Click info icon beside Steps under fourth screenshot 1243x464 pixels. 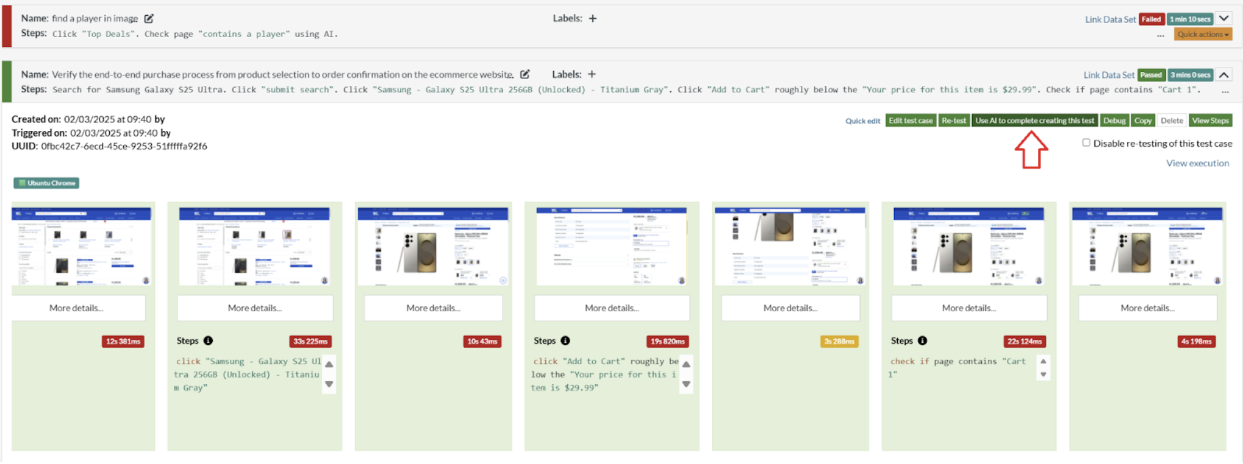[565, 341]
